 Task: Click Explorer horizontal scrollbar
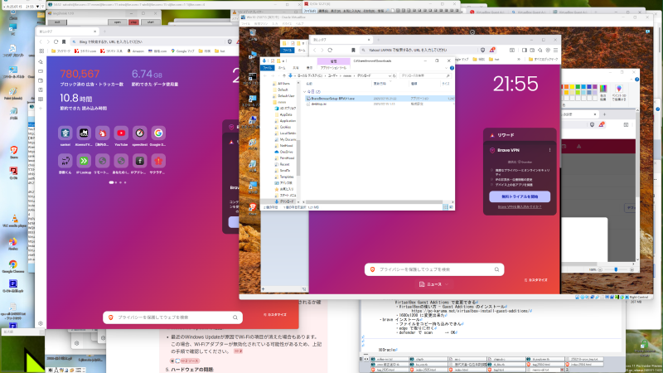coord(376,201)
